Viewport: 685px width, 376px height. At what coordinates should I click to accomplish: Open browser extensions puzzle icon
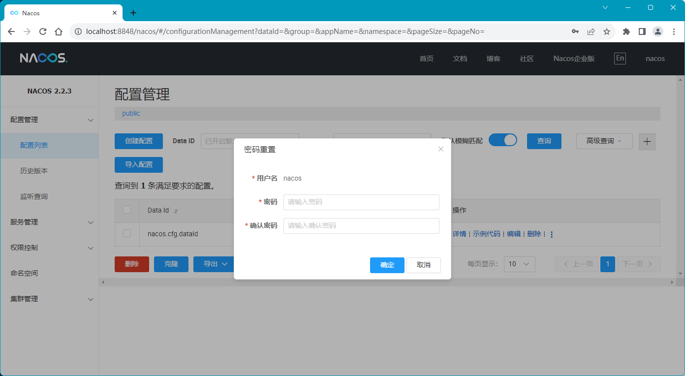coord(626,31)
